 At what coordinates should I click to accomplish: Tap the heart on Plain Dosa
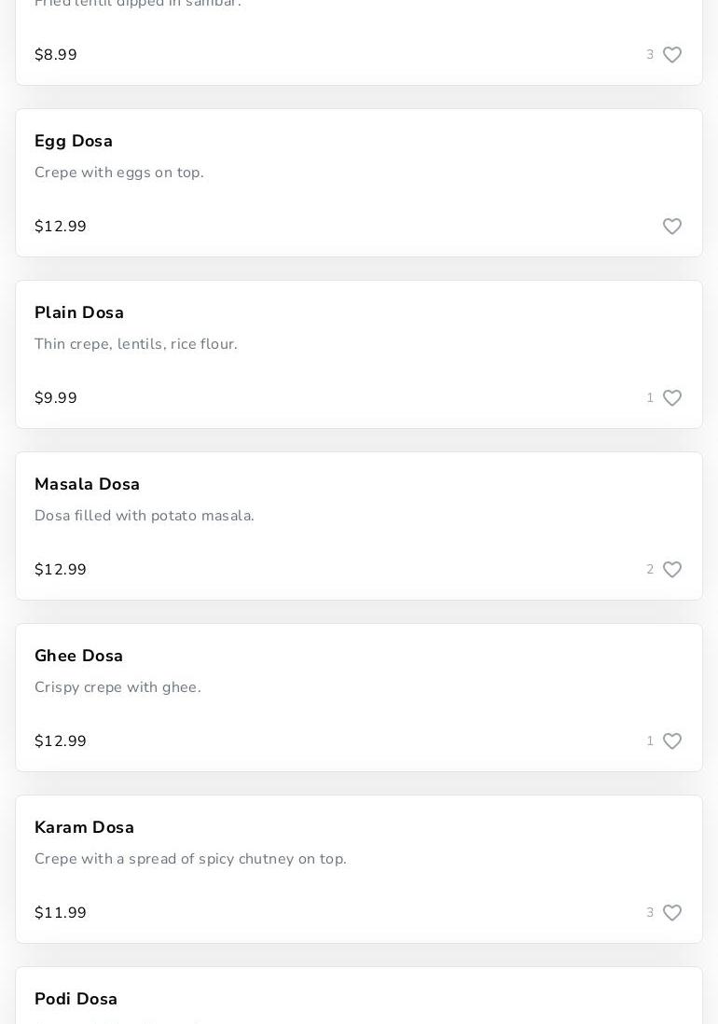(x=672, y=398)
